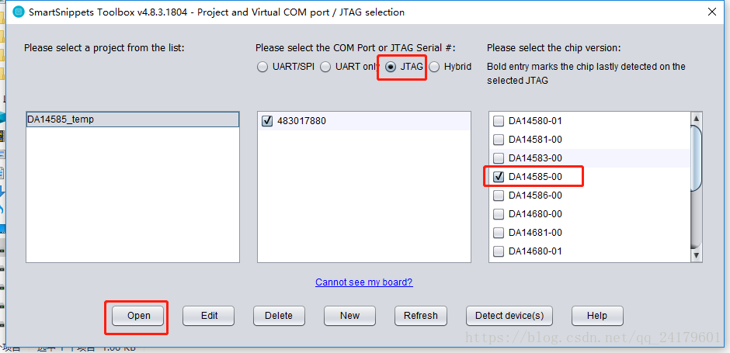Check the DA14583-00 chip version
Screen dimensions: 730x353
point(499,158)
